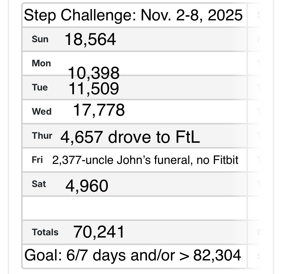Click the Step Challenge title cell
This screenshot has height=274, width=294.
coord(133,15)
